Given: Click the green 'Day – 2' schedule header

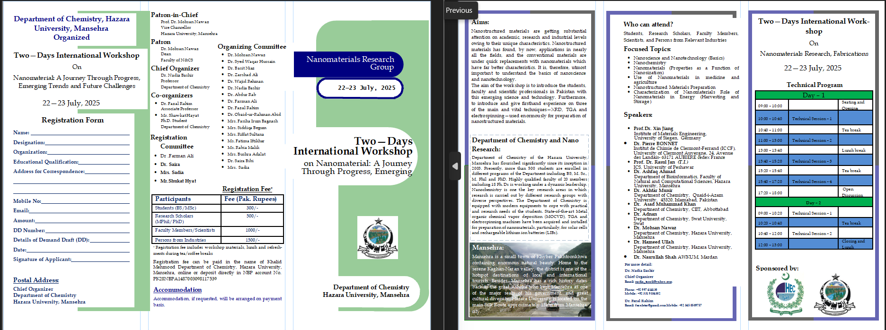Looking at the screenshot, I should pyautogui.click(x=814, y=202).
